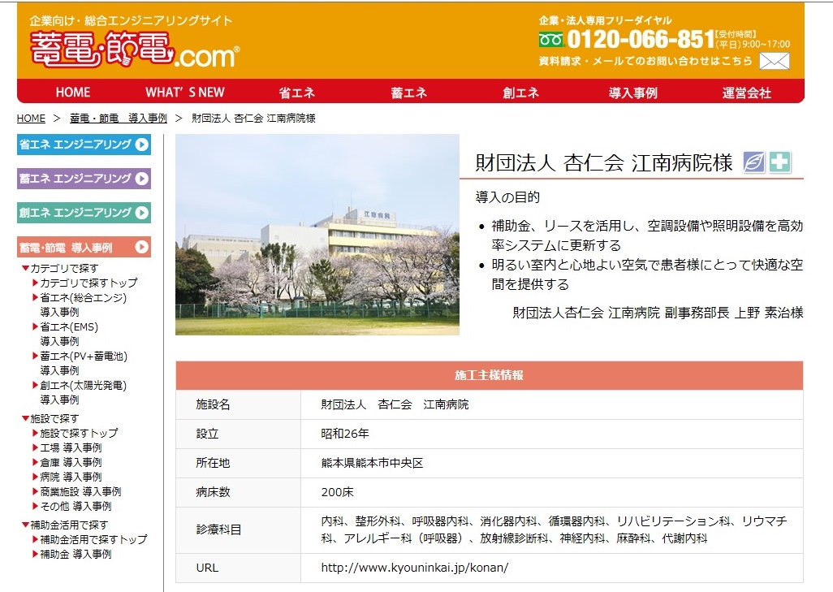
Task: Click the 病床数 row label
Action: [x=213, y=492]
